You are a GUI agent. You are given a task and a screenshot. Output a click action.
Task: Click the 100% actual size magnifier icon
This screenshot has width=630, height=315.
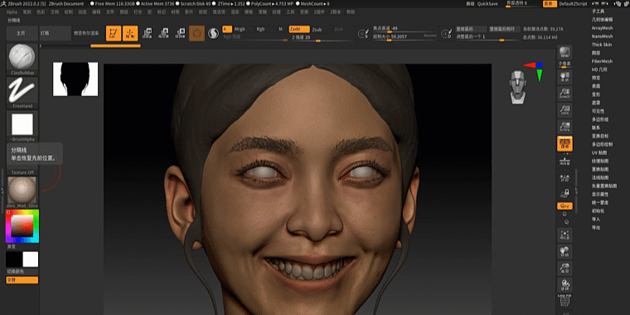tap(565, 110)
